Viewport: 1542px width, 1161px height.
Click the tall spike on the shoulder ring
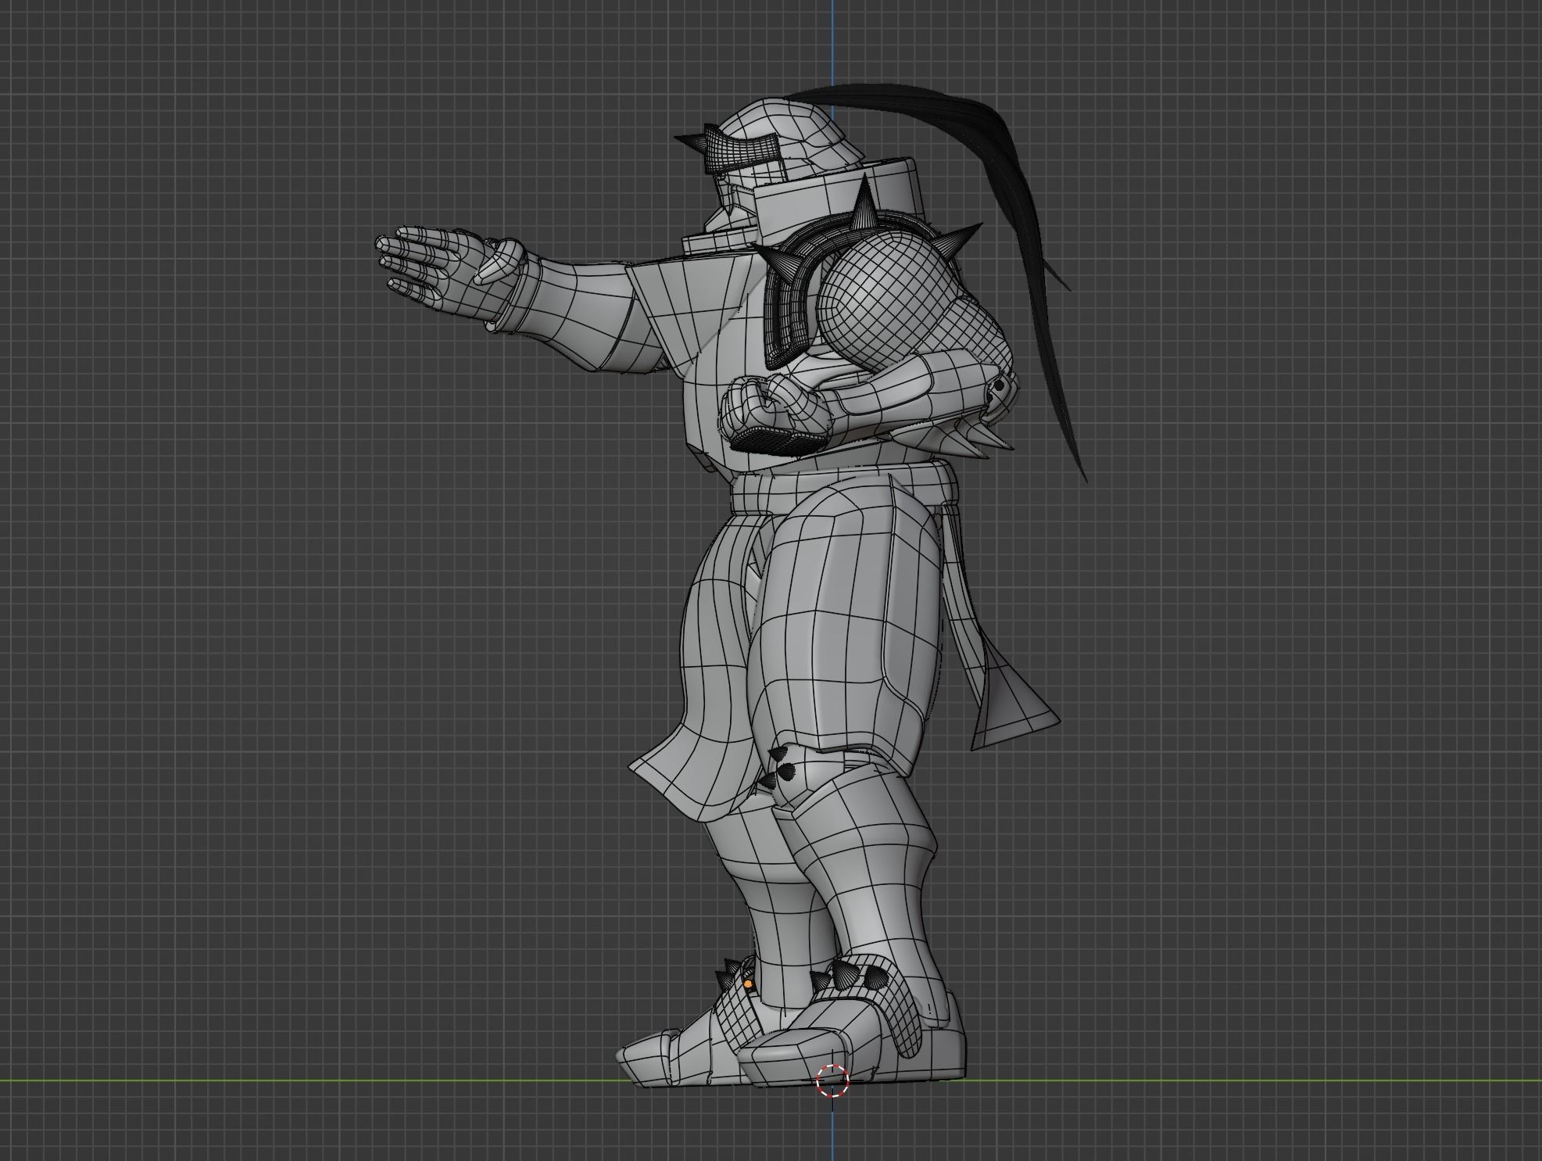point(866,205)
